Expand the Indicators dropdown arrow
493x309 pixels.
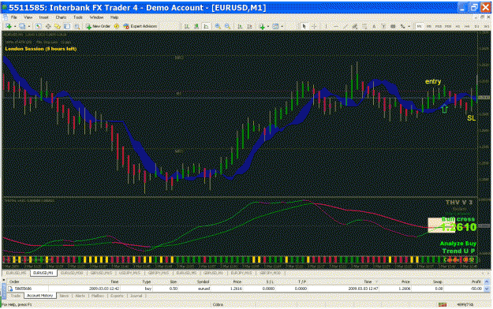pos(268,26)
